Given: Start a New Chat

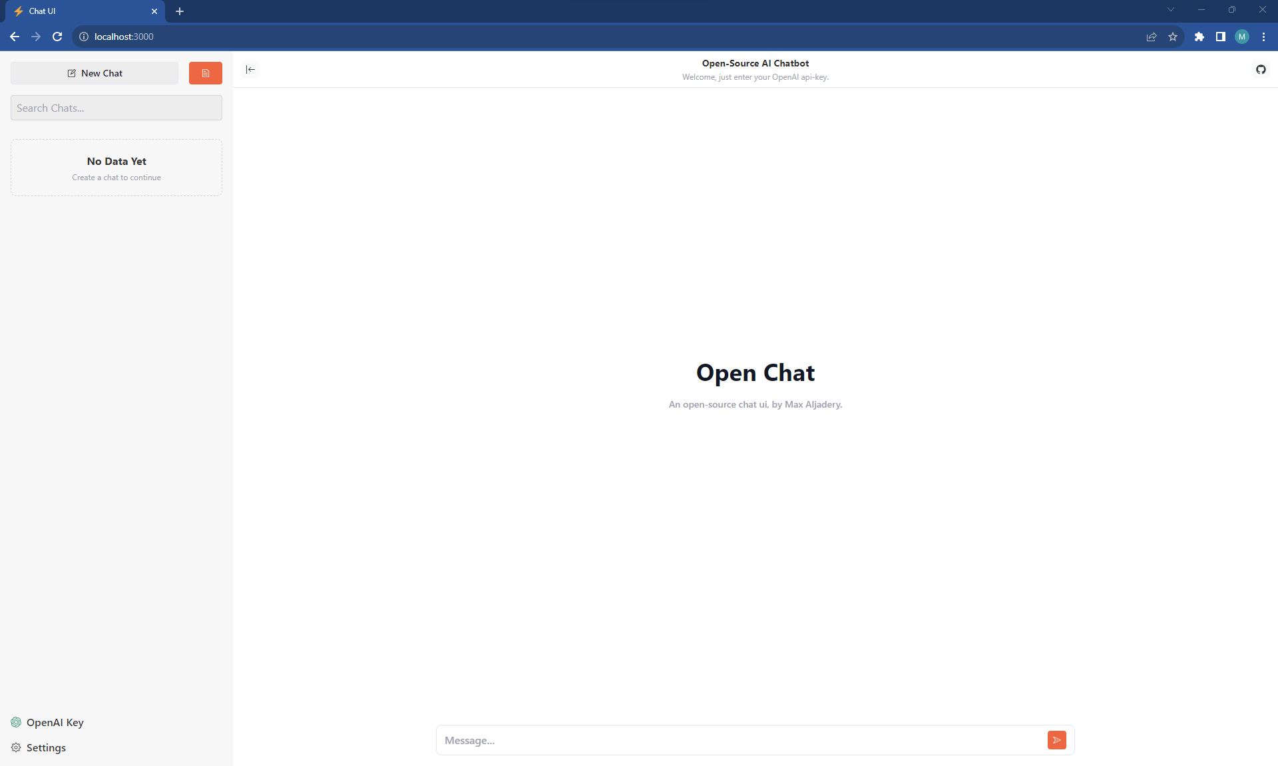Looking at the screenshot, I should pos(95,73).
